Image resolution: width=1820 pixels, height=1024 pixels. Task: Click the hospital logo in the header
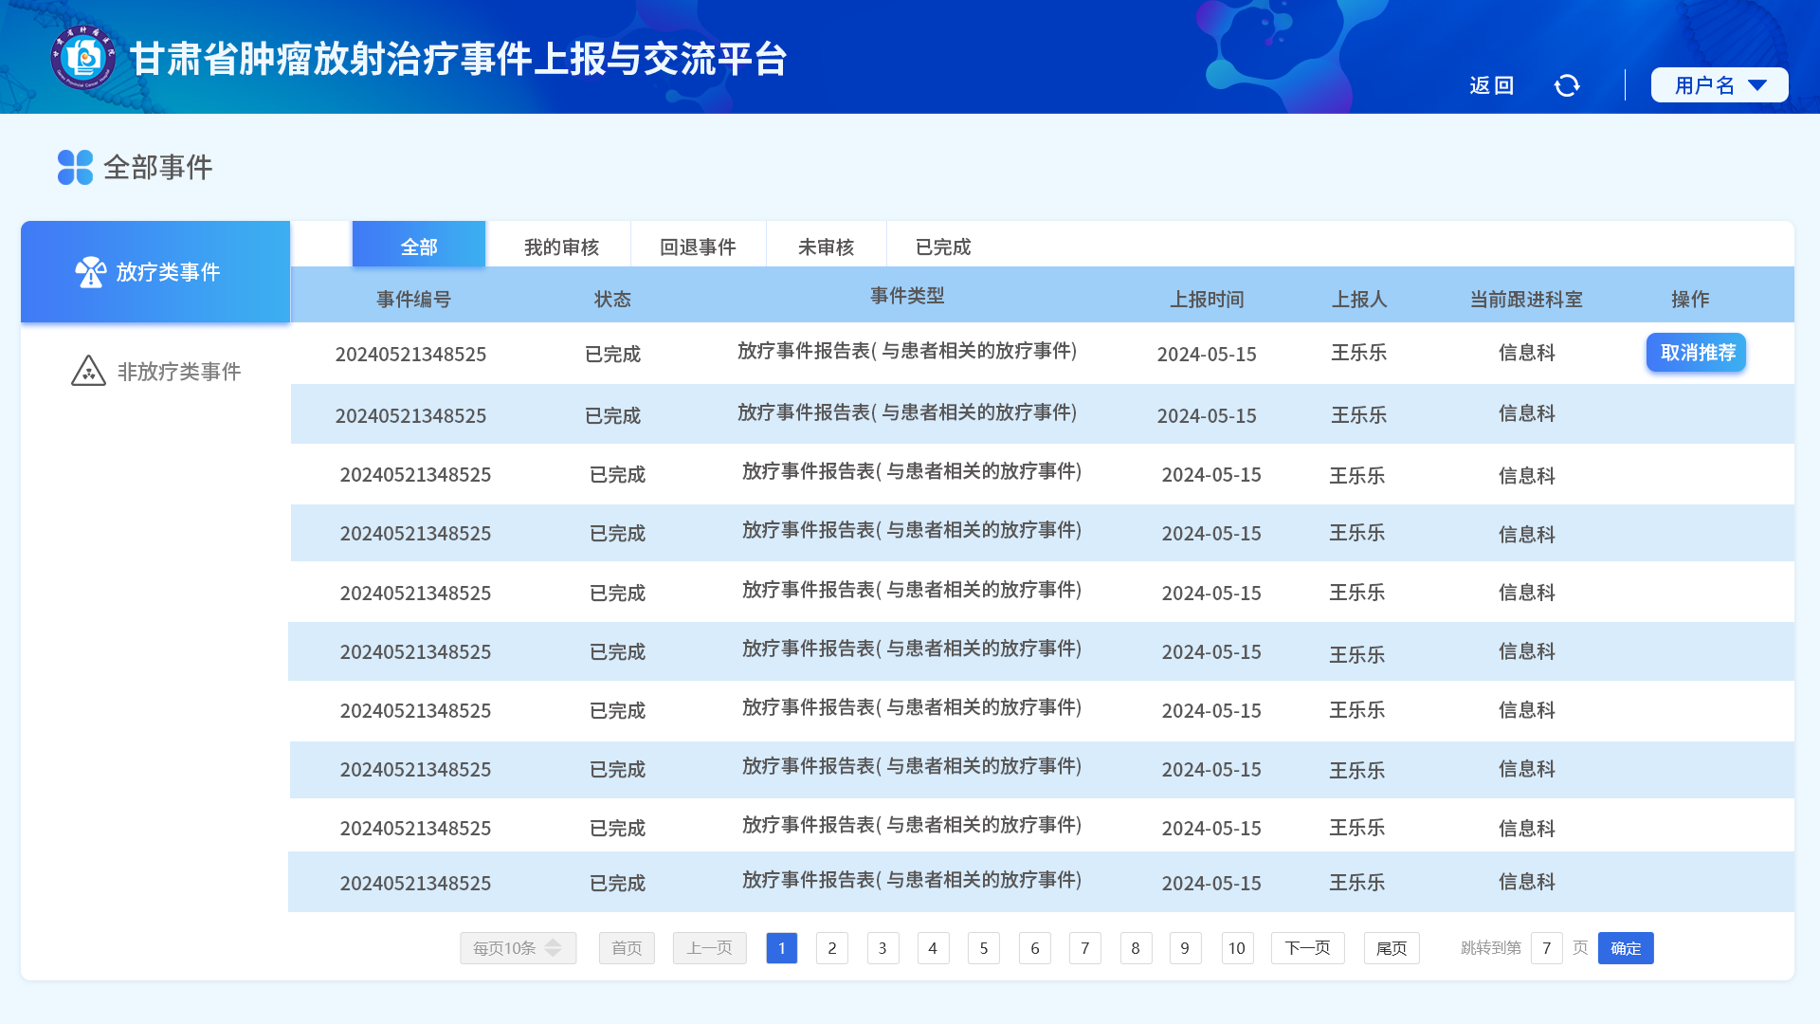coord(83,58)
